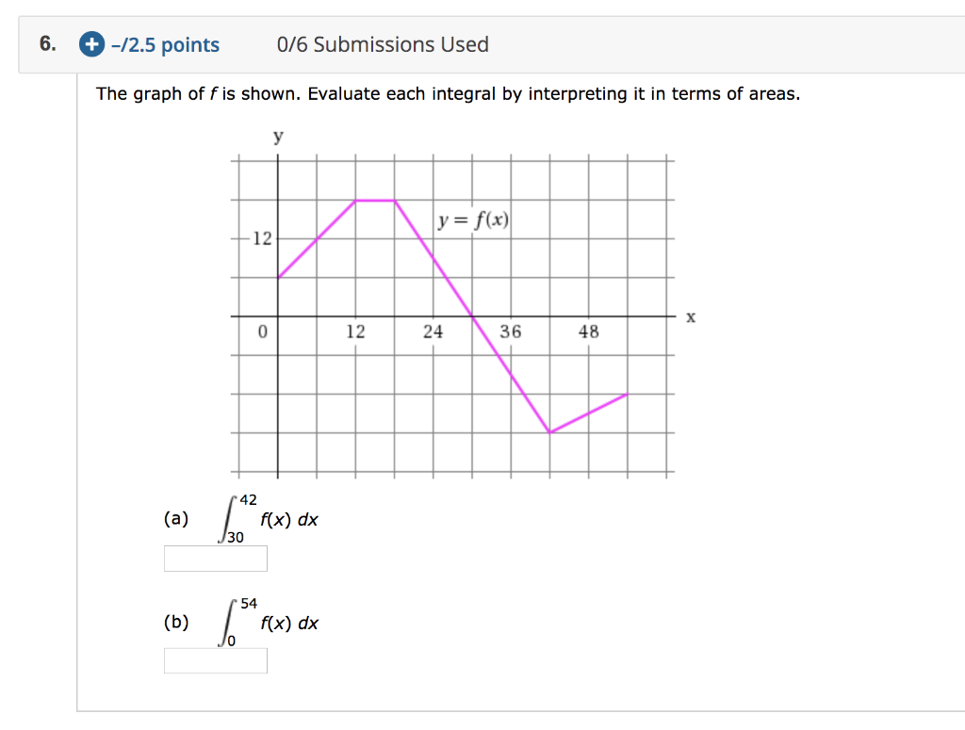Click the y = f(x) label on the graph
The image size is (965, 730).
tap(472, 220)
